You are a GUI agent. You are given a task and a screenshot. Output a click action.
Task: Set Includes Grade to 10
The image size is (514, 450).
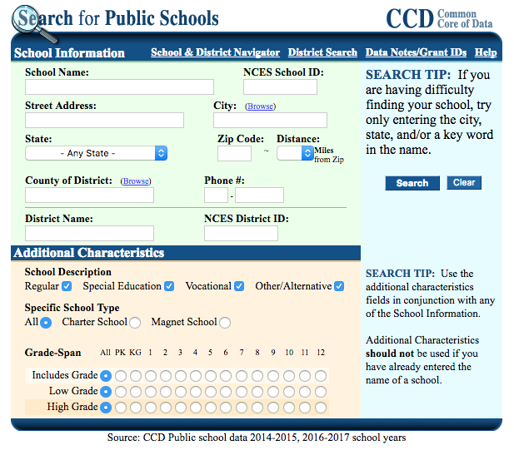tap(289, 376)
